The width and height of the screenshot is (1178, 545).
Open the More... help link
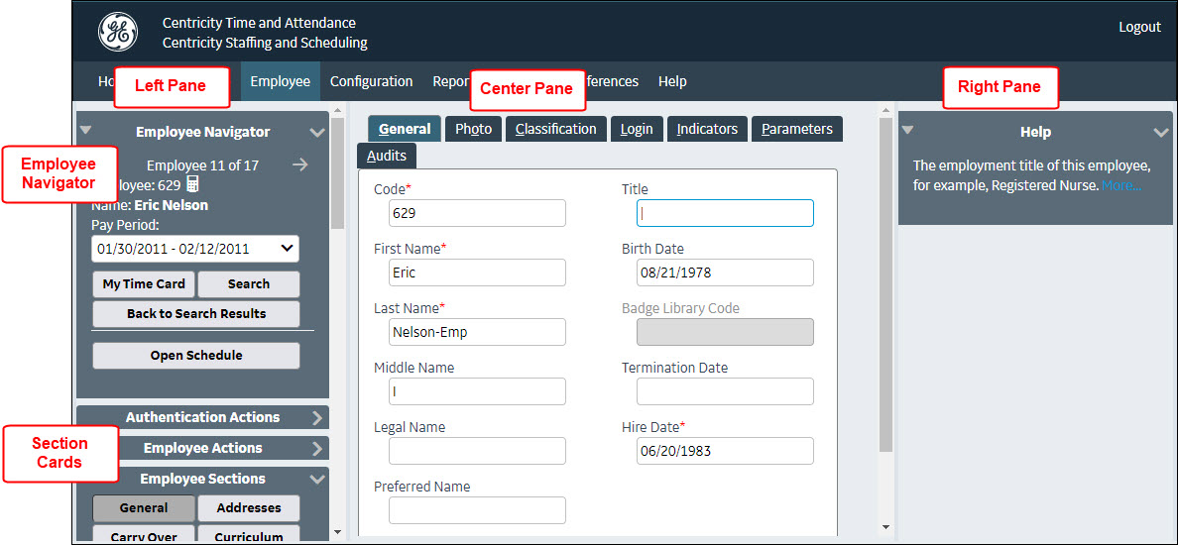pos(1121,185)
